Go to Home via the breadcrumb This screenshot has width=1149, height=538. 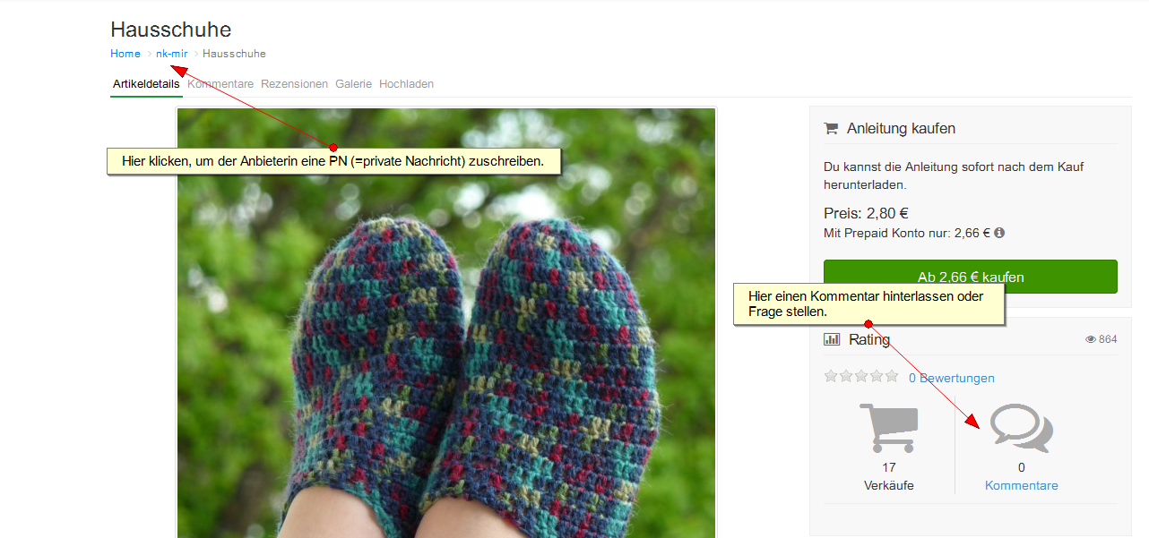pos(125,54)
